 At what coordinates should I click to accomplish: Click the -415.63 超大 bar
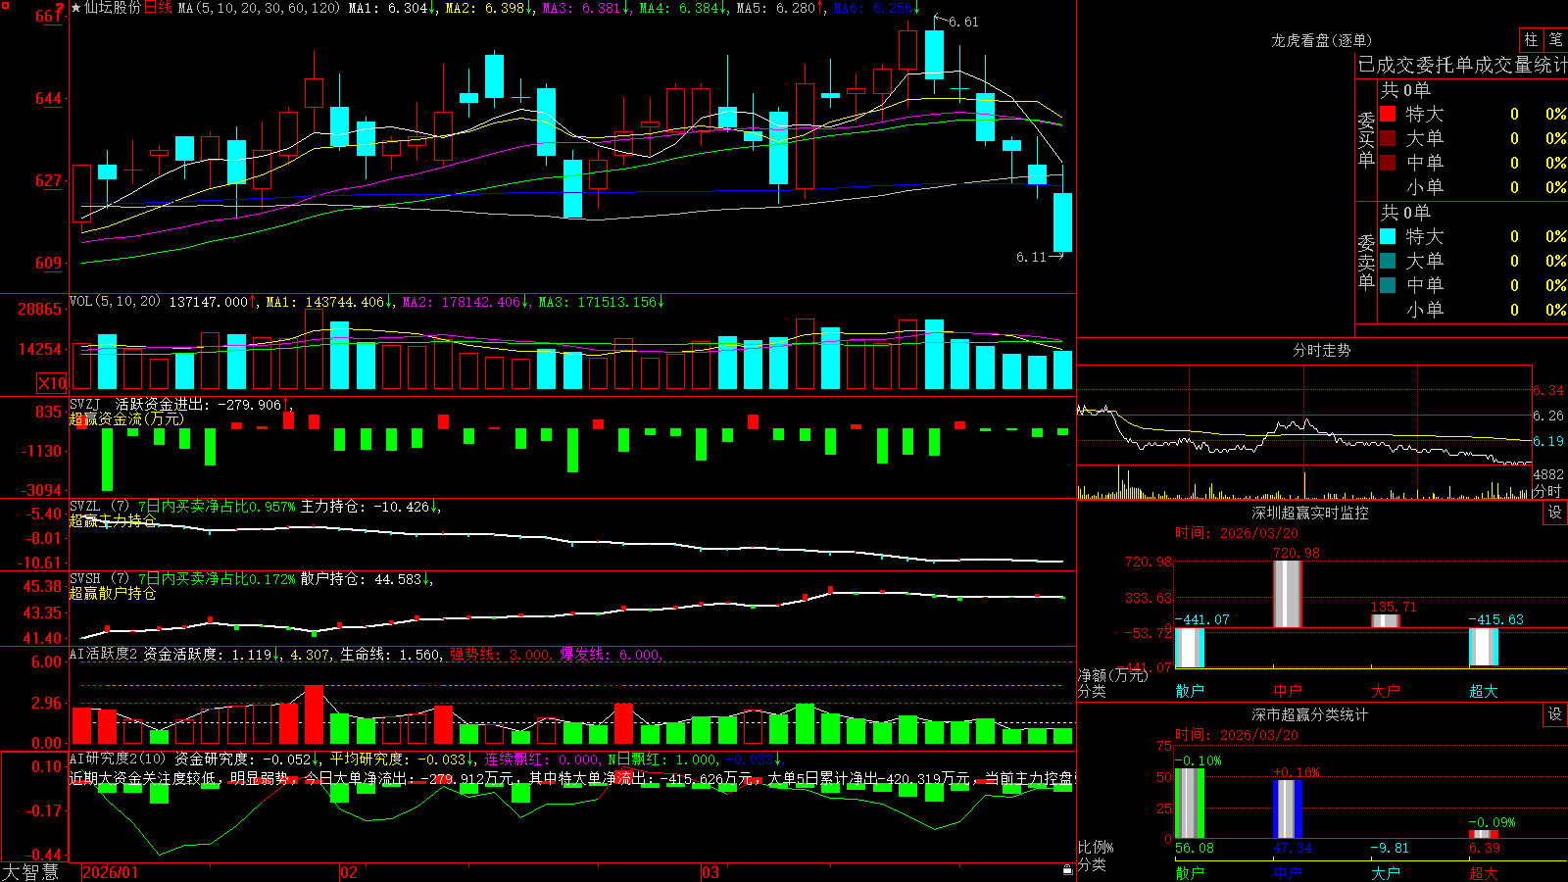click(x=1484, y=647)
